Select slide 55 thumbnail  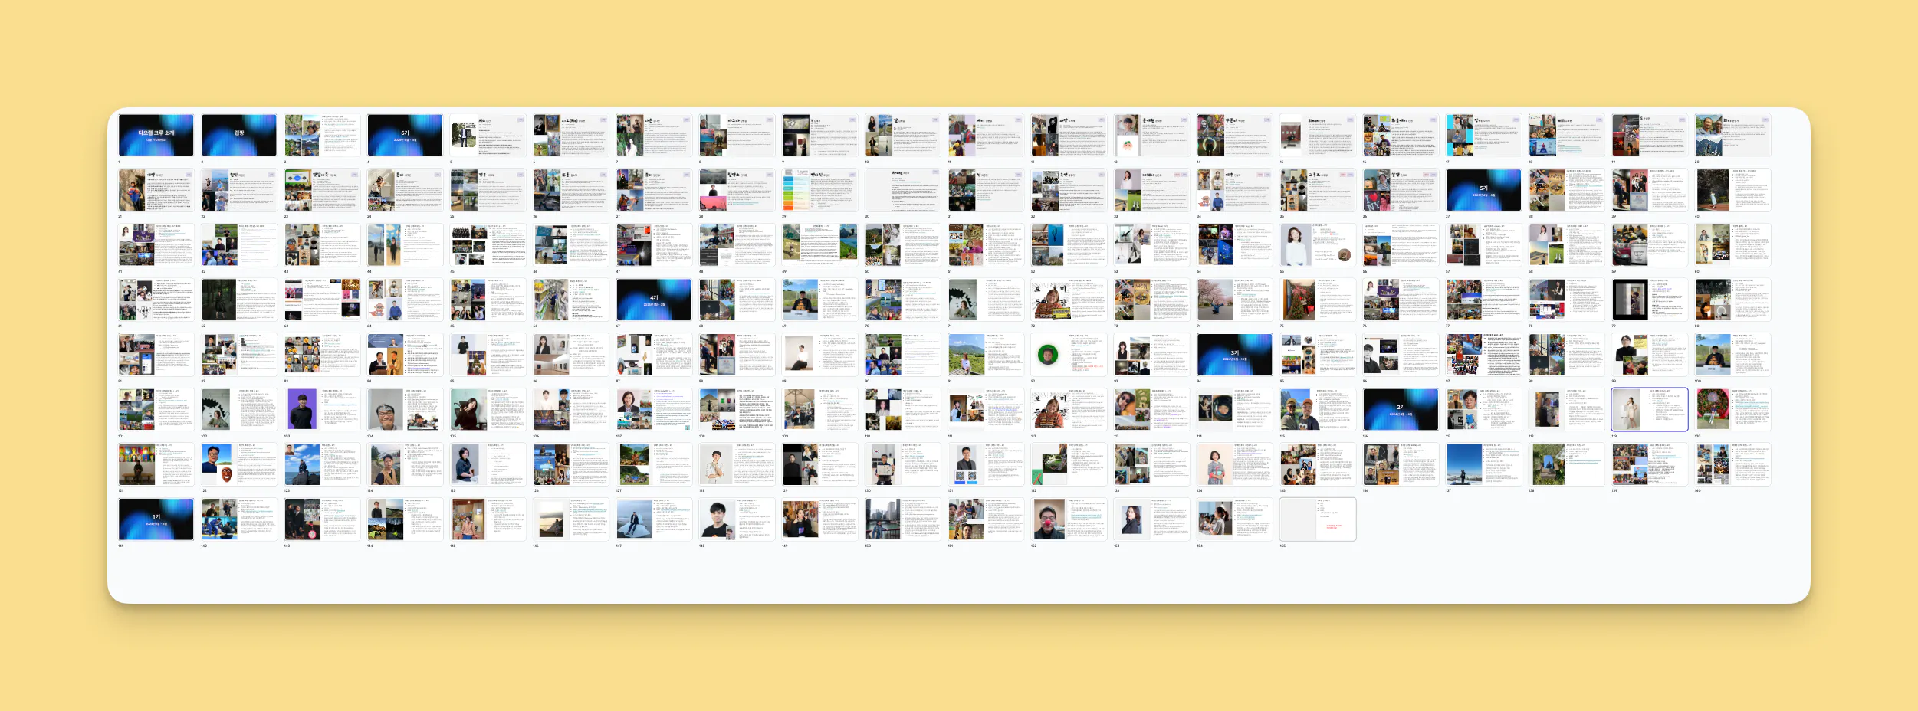click(x=1318, y=245)
